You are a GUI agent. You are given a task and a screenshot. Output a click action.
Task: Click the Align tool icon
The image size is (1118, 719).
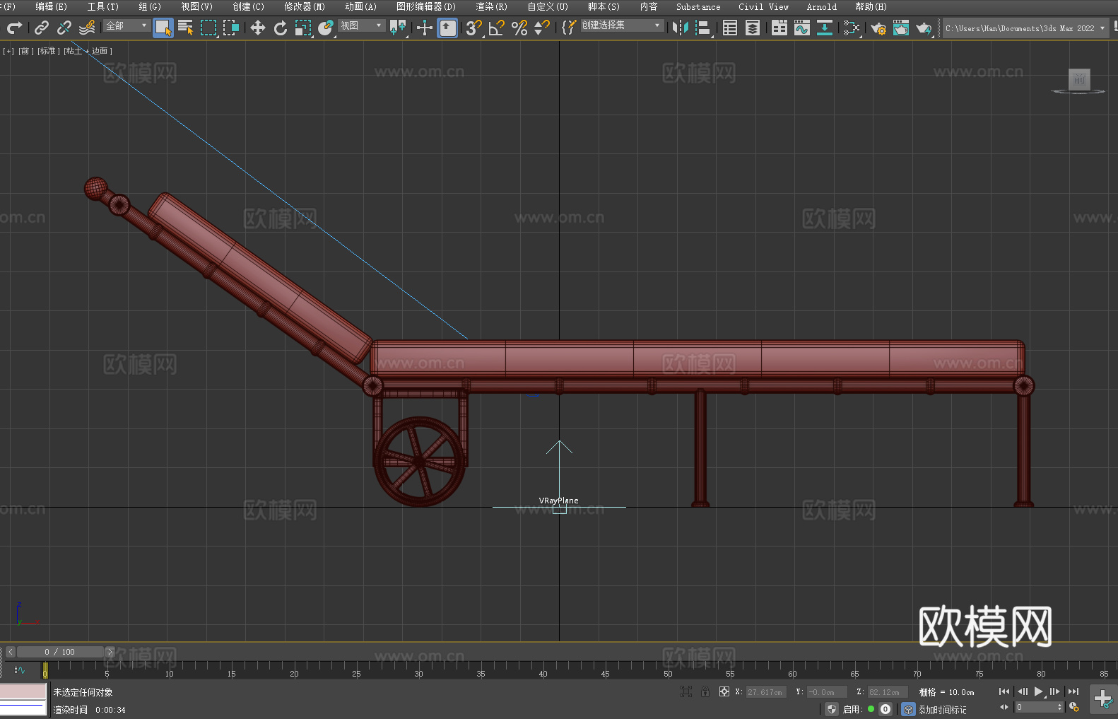[703, 28]
